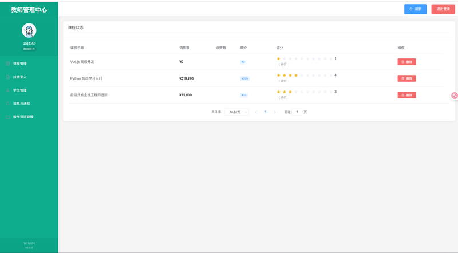458x253 pixels.
Task: Click the 刷新 refresh button
Action: [416, 9]
